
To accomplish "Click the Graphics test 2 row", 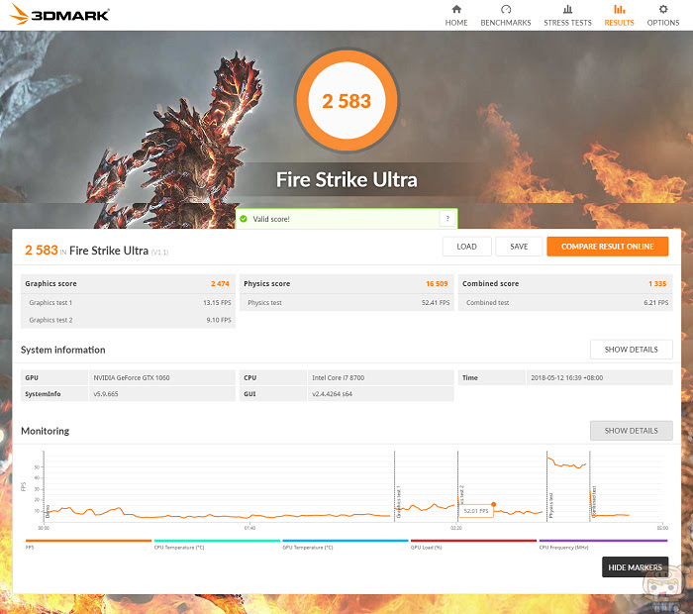I will click(x=128, y=320).
